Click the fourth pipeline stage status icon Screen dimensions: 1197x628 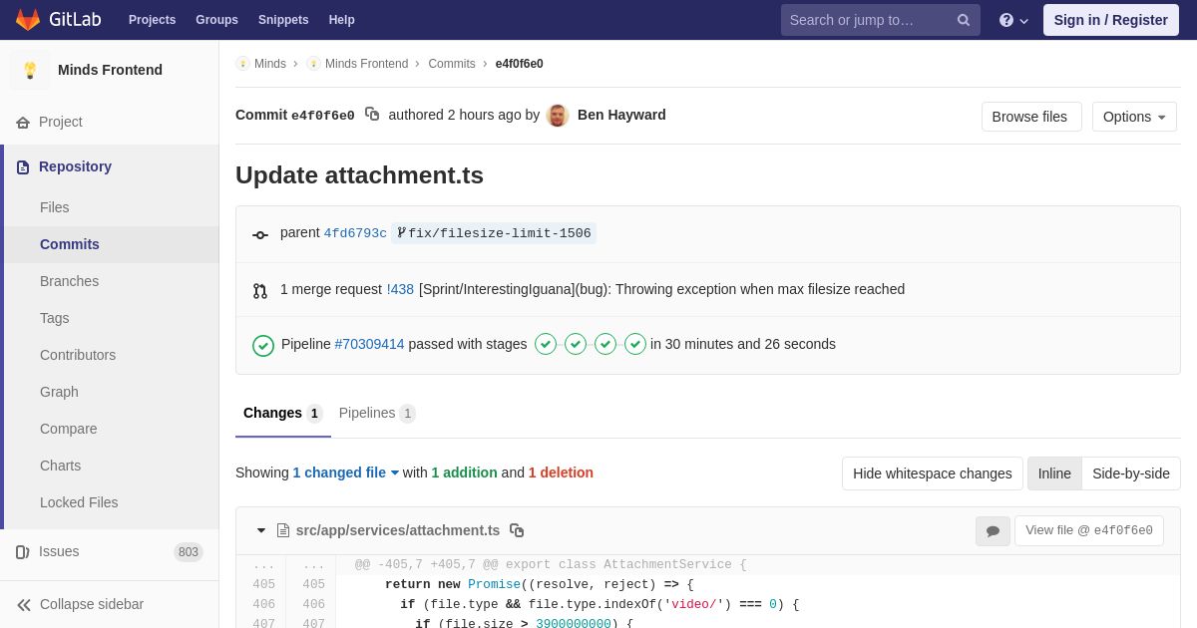635,344
